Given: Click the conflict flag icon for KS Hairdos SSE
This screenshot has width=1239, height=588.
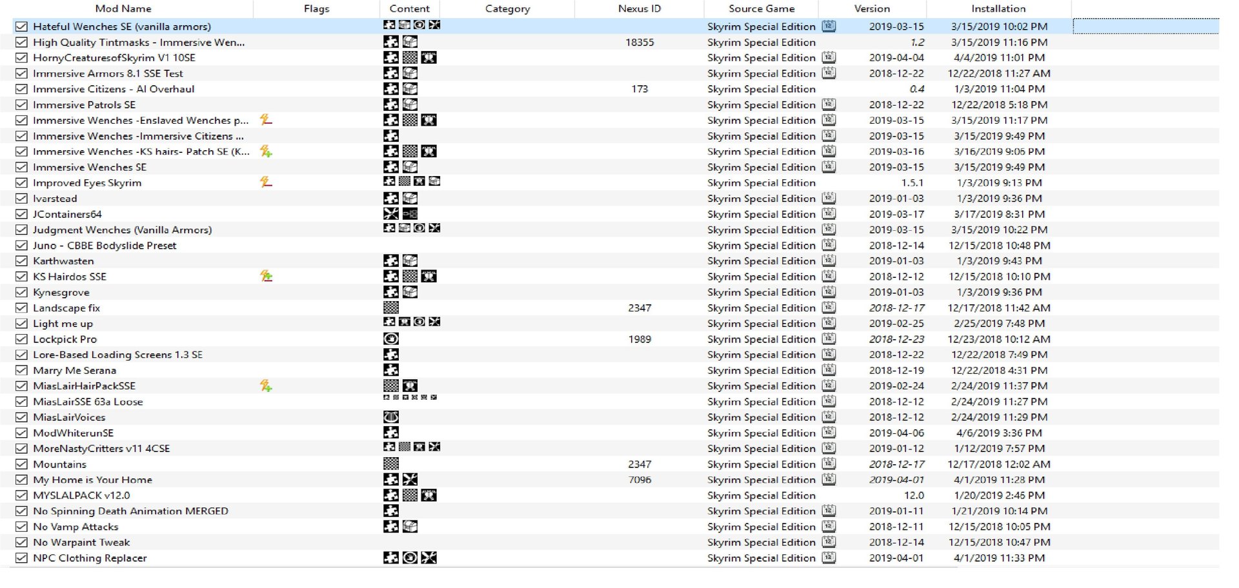Looking at the screenshot, I should (x=266, y=277).
